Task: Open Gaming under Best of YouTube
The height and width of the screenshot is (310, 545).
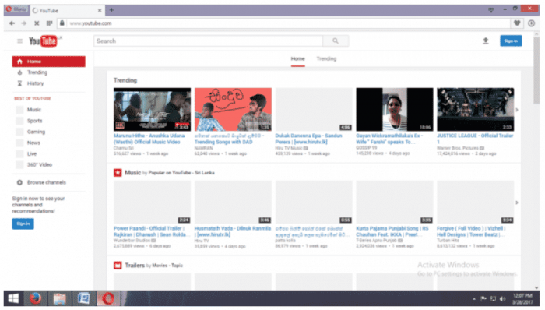Action: click(36, 132)
